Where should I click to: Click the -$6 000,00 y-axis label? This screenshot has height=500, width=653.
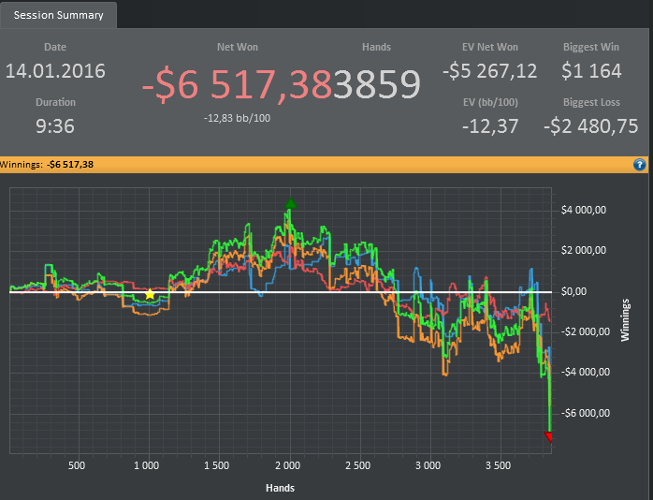[x=586, y=413]
